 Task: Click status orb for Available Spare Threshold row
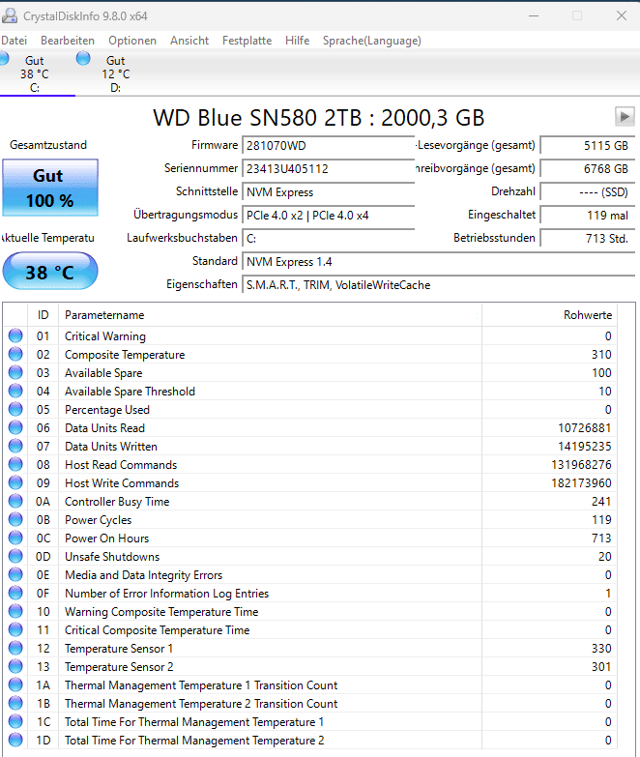click(15, 391)
